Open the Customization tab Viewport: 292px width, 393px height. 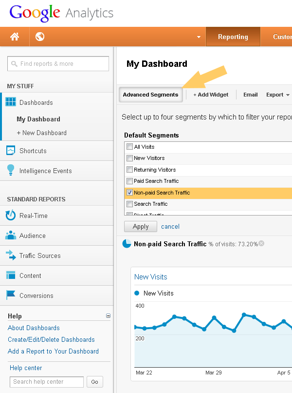pos(276,37)
